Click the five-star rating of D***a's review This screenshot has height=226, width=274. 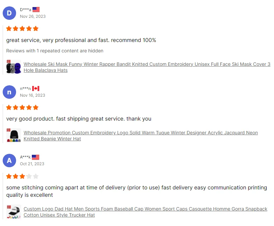point(22,29)
